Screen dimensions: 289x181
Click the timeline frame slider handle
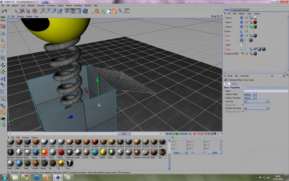[124, 134]
